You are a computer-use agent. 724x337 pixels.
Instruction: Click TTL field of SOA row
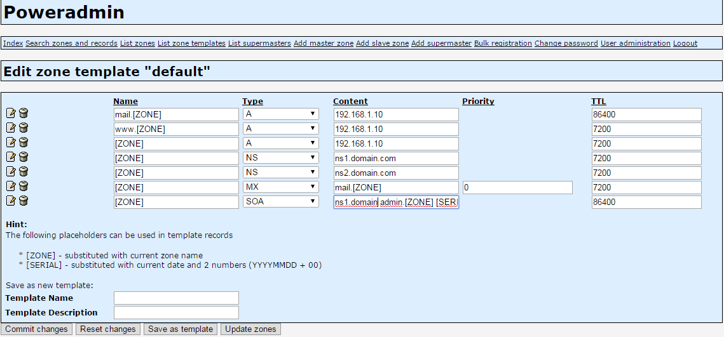pos(646,202)
